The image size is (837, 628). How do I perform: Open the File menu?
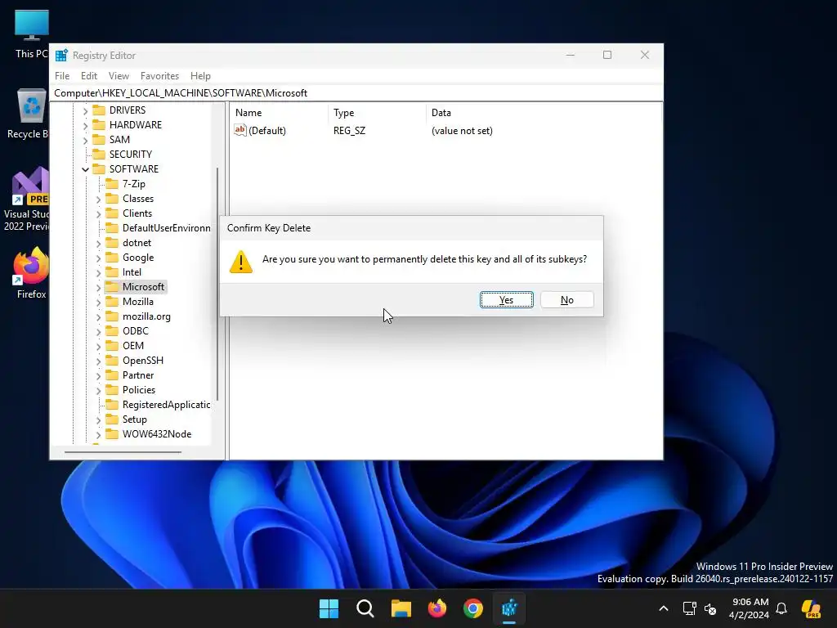click(x=62, y=76)
